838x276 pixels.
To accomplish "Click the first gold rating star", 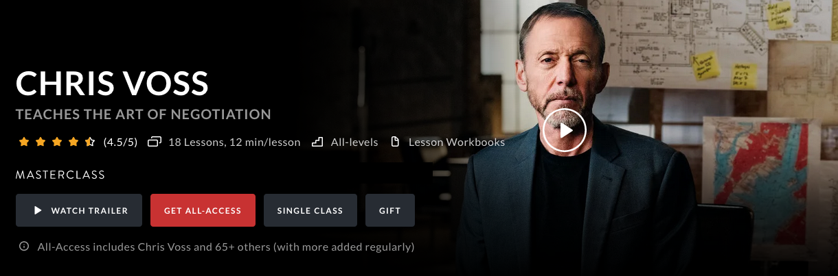I will tap(24, 142).
